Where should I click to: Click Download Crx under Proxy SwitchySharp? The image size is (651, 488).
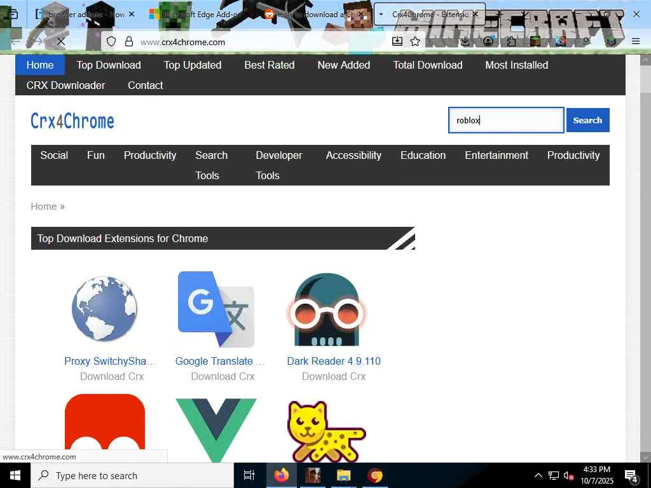pyautogui.click(x=112, y=376)
